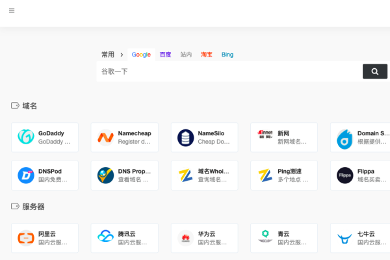Viewport: 390px width, 260px height.
Task: Click the 腾讯云 cloud logo
Action: pyautogui.click(x=105, y=236)
